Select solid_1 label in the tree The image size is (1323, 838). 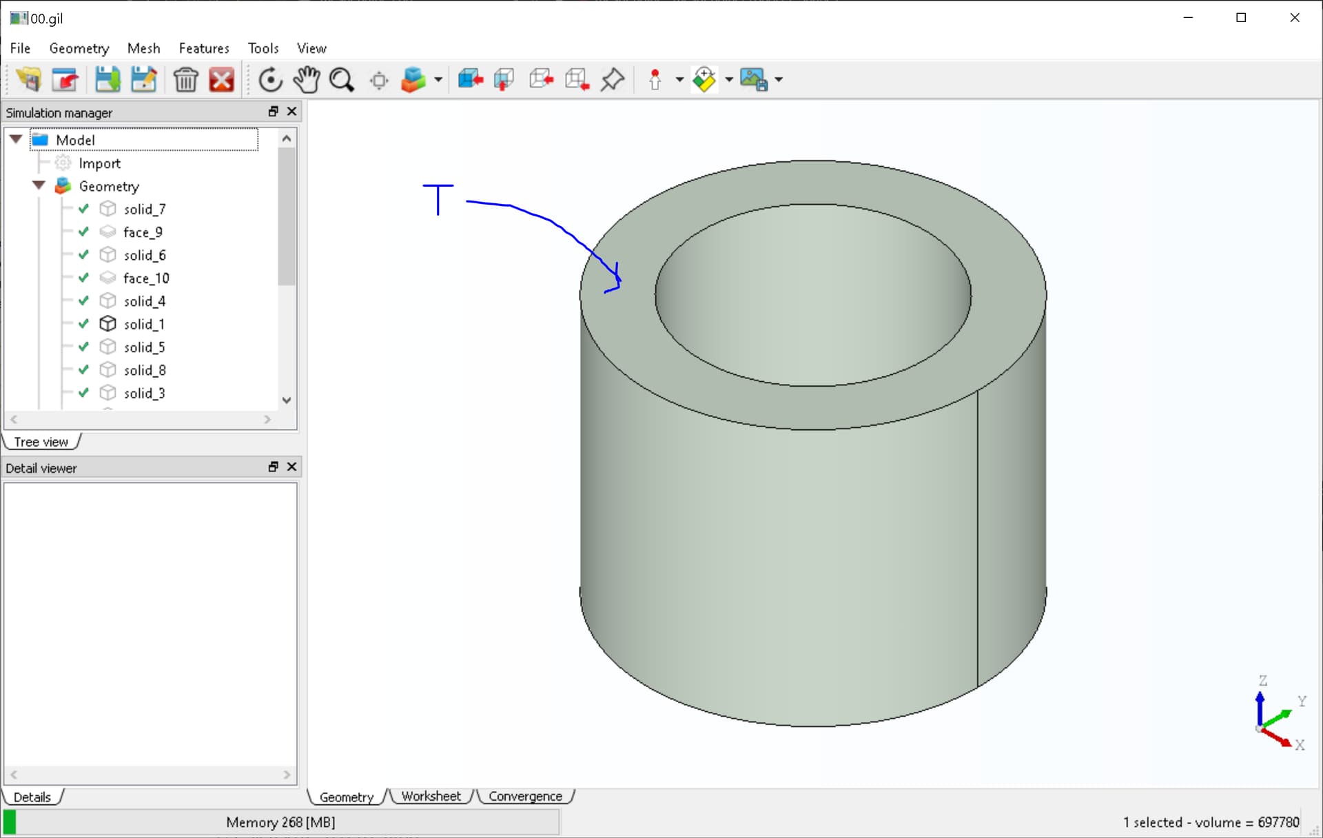tap(144, 324)
